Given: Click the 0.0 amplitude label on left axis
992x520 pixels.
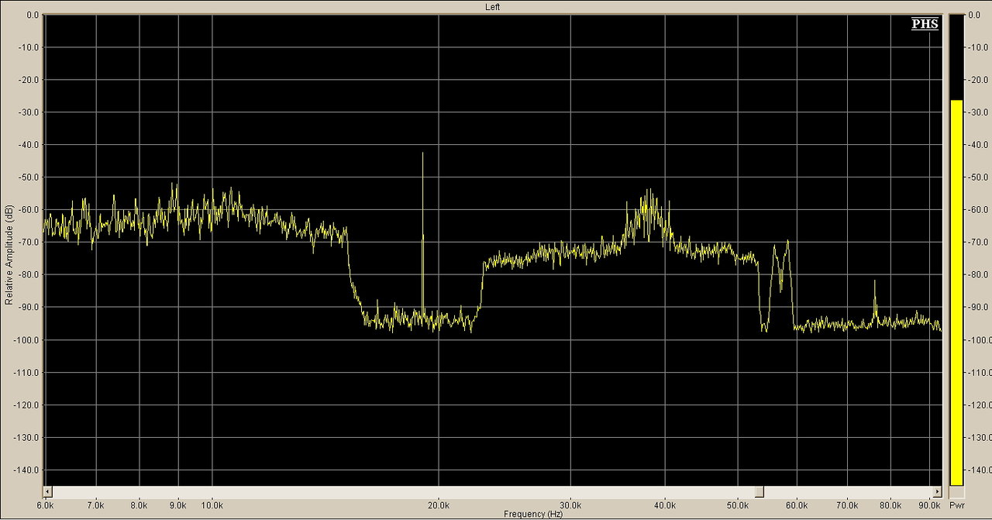Looking at the screenshot, I should coord(32,15).
